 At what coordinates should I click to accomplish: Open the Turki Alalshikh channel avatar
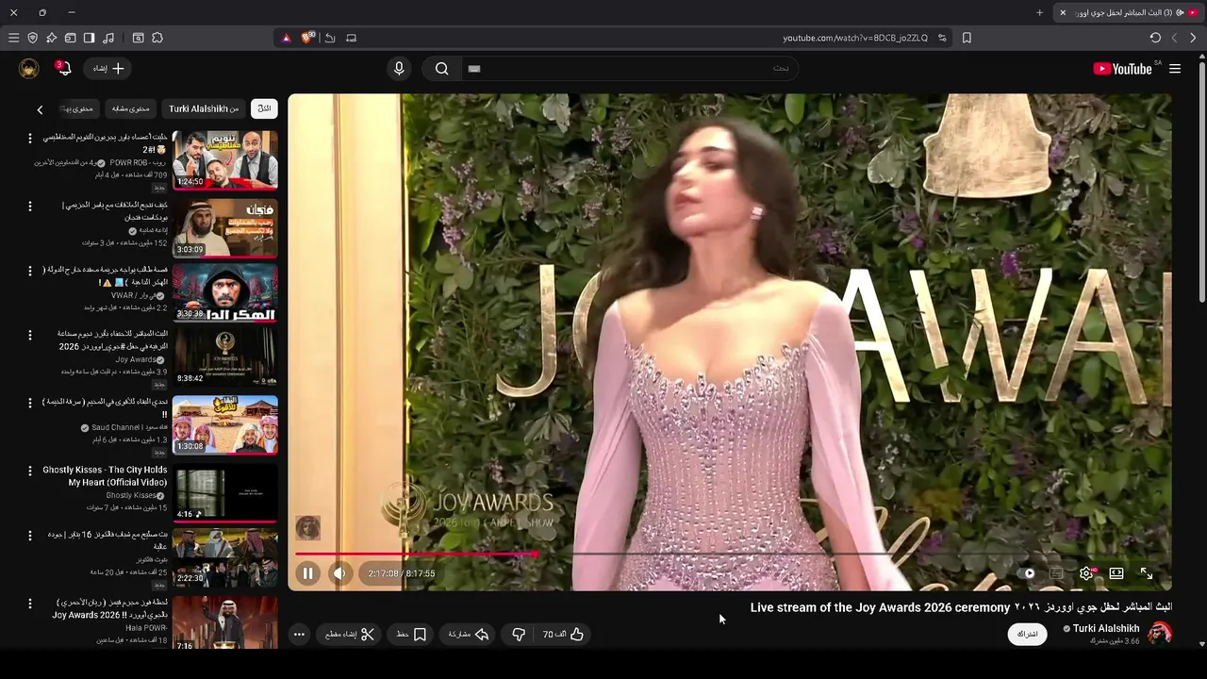(1160, 634)
